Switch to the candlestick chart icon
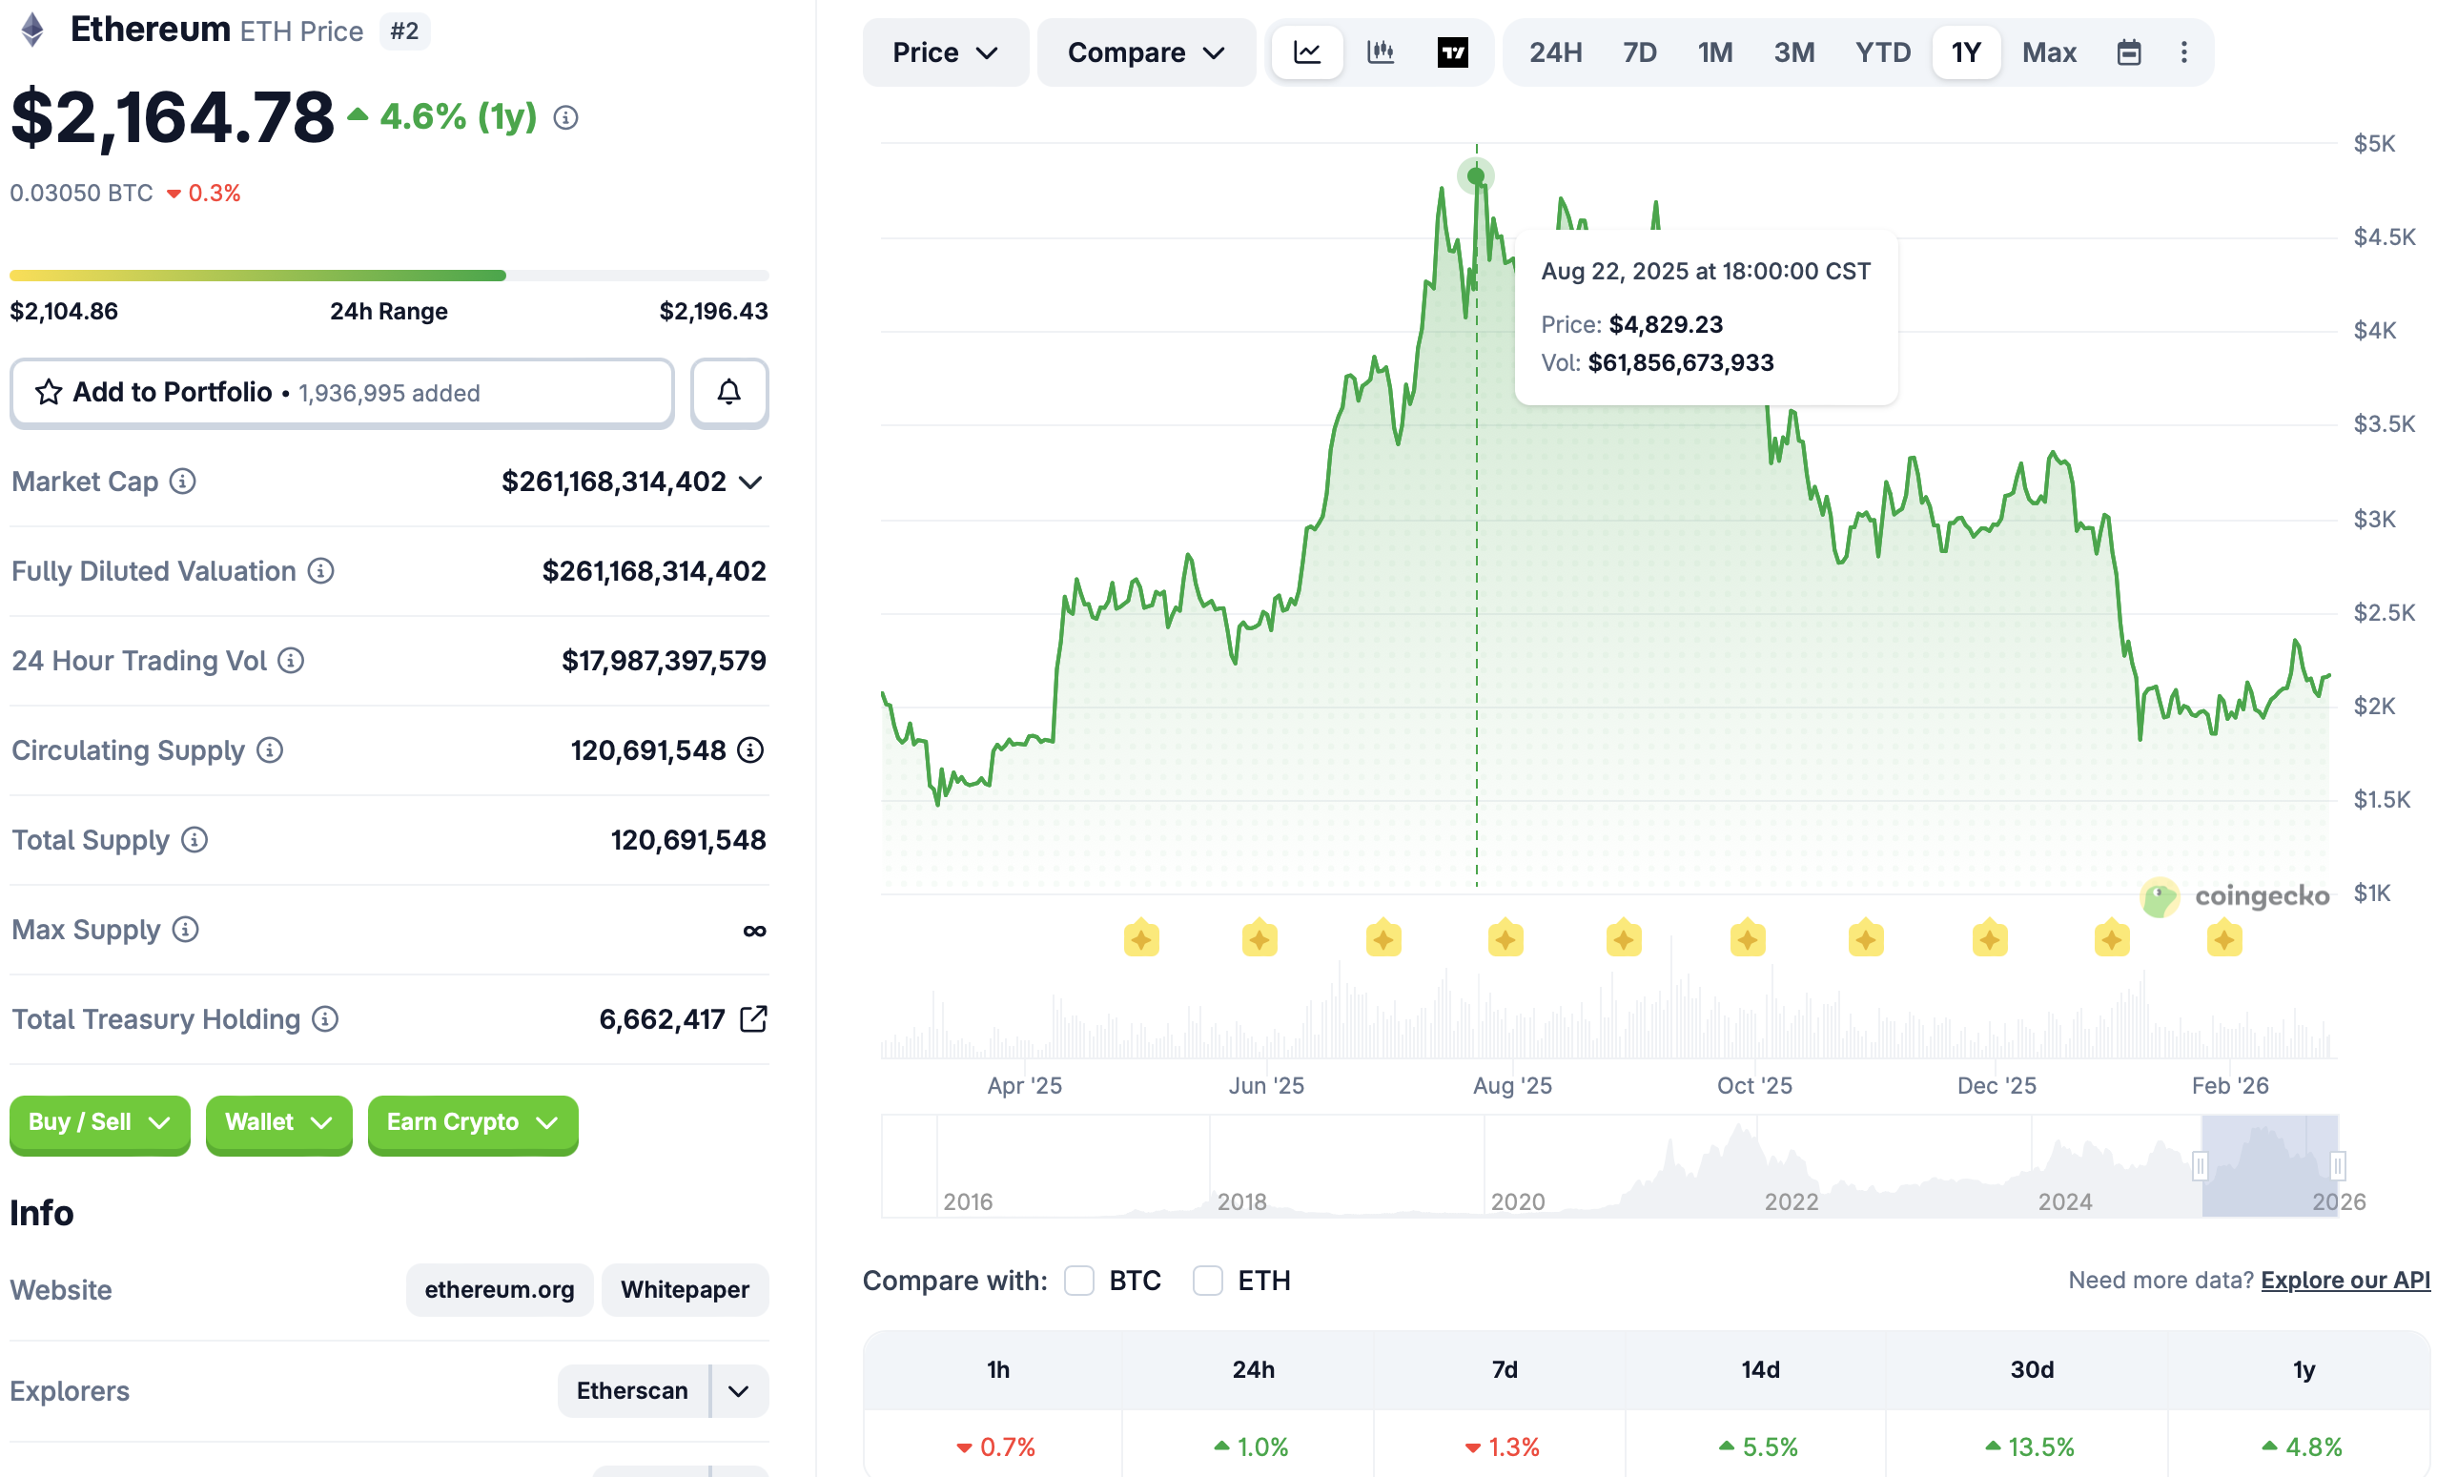The image size is (2437, 1477). [1381, 52]
